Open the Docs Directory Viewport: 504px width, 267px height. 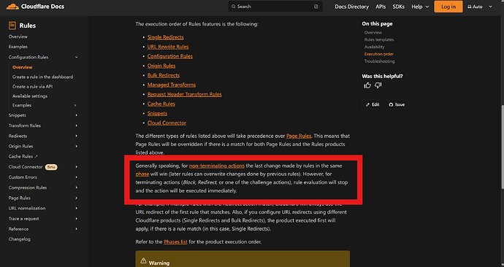tap(351, 7)
